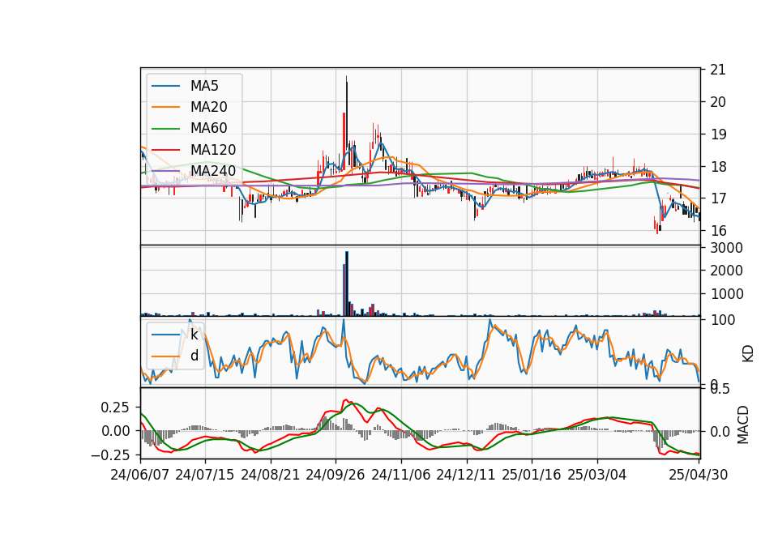The height and width of the screenshot is (559, 778).
Task: Click the 24/11/06 date axis label
Action: pyautogui.click(x=401, y=476)
